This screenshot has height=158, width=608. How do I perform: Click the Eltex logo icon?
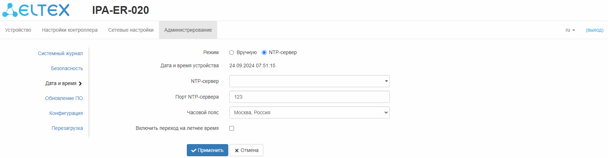[x=10, y=10]
